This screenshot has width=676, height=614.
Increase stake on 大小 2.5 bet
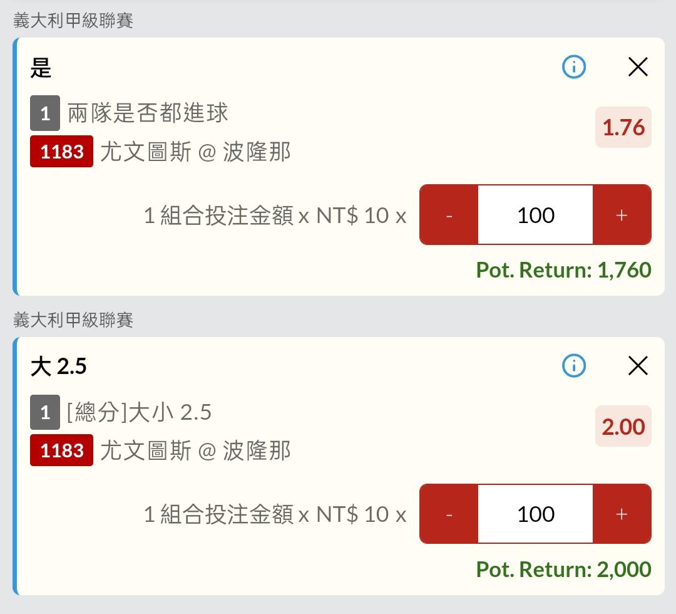pyautogui.click(x=622, y=514)
